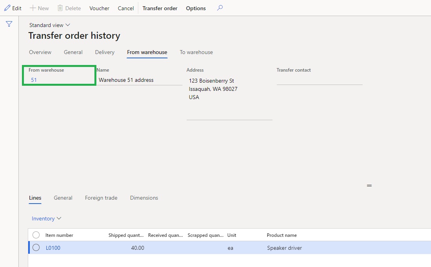Click the Edit pencil icon

[7, 8]
